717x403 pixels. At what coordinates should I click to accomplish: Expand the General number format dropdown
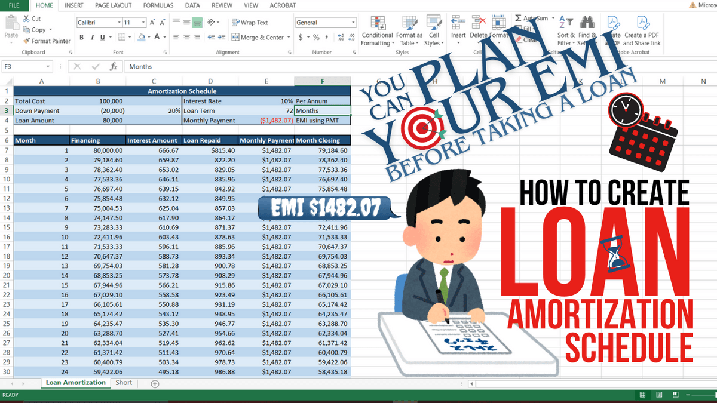pos(353,23)
